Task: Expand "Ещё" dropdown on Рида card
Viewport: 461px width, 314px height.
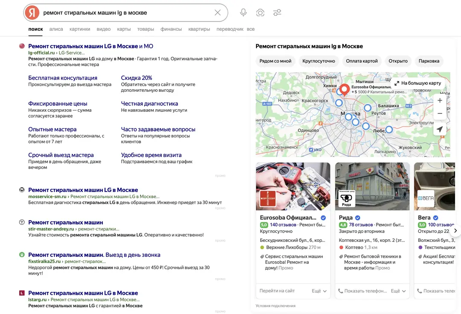Action: click(399, 291)
